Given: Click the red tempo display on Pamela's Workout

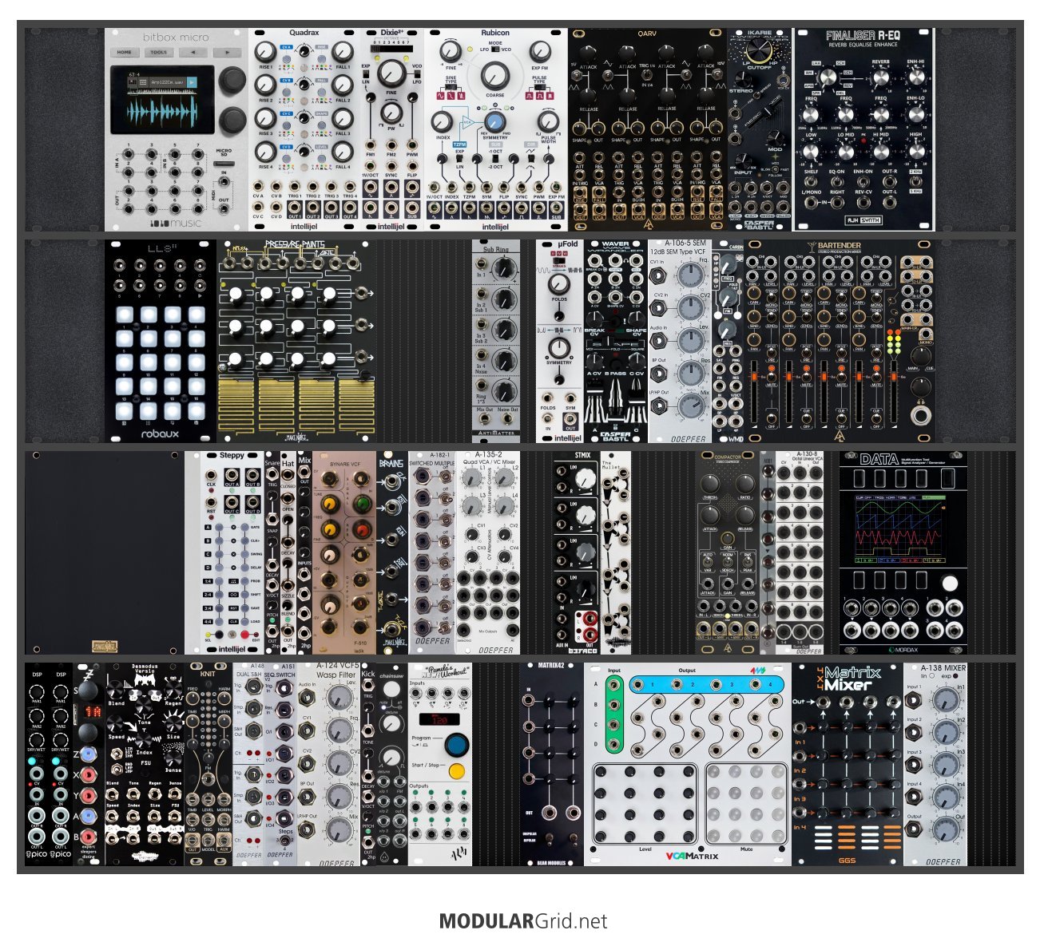Looking at the screenshot, I should [439, 719].
